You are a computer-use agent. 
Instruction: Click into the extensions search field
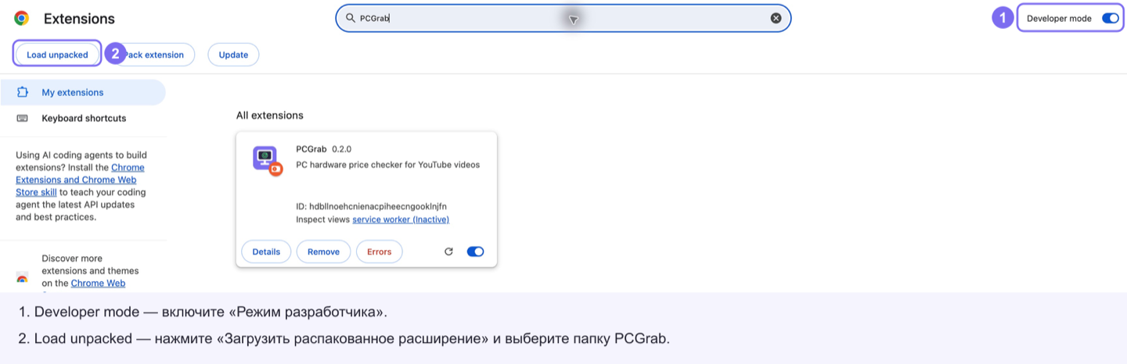coord(563,18)
